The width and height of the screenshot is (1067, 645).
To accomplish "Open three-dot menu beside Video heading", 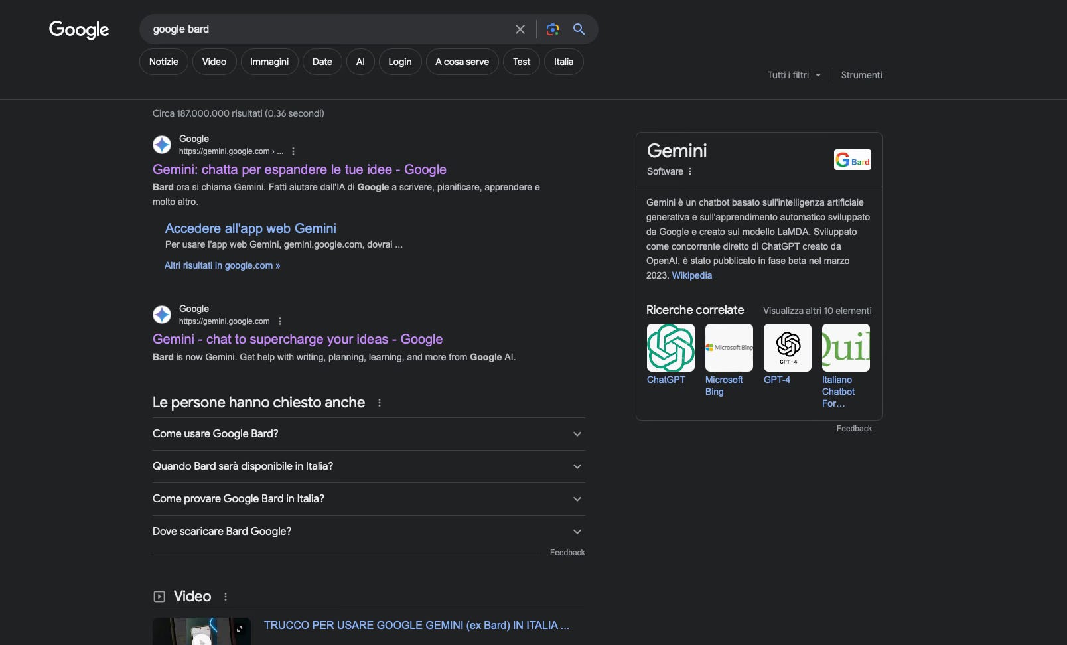I will pyautogui.click(x=226, y=597).
